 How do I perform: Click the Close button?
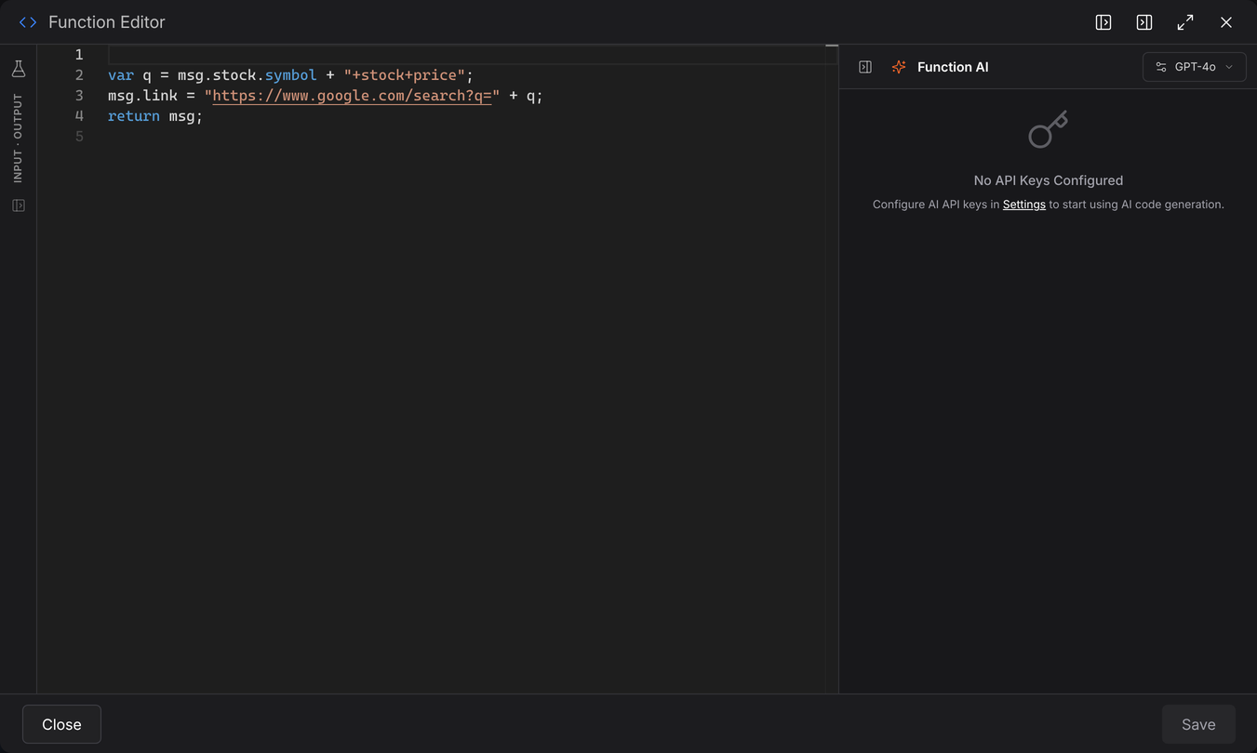pos(61,724)
